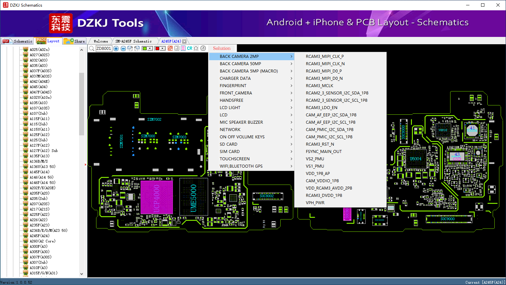Screen dimensions: 506x285
Task: Click the model list scroll up arrow
Action: click(81, 50)
